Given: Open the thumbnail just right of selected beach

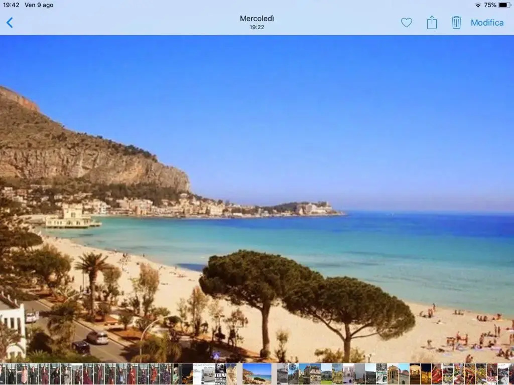Looking at the screenshot, I should 282,374.
